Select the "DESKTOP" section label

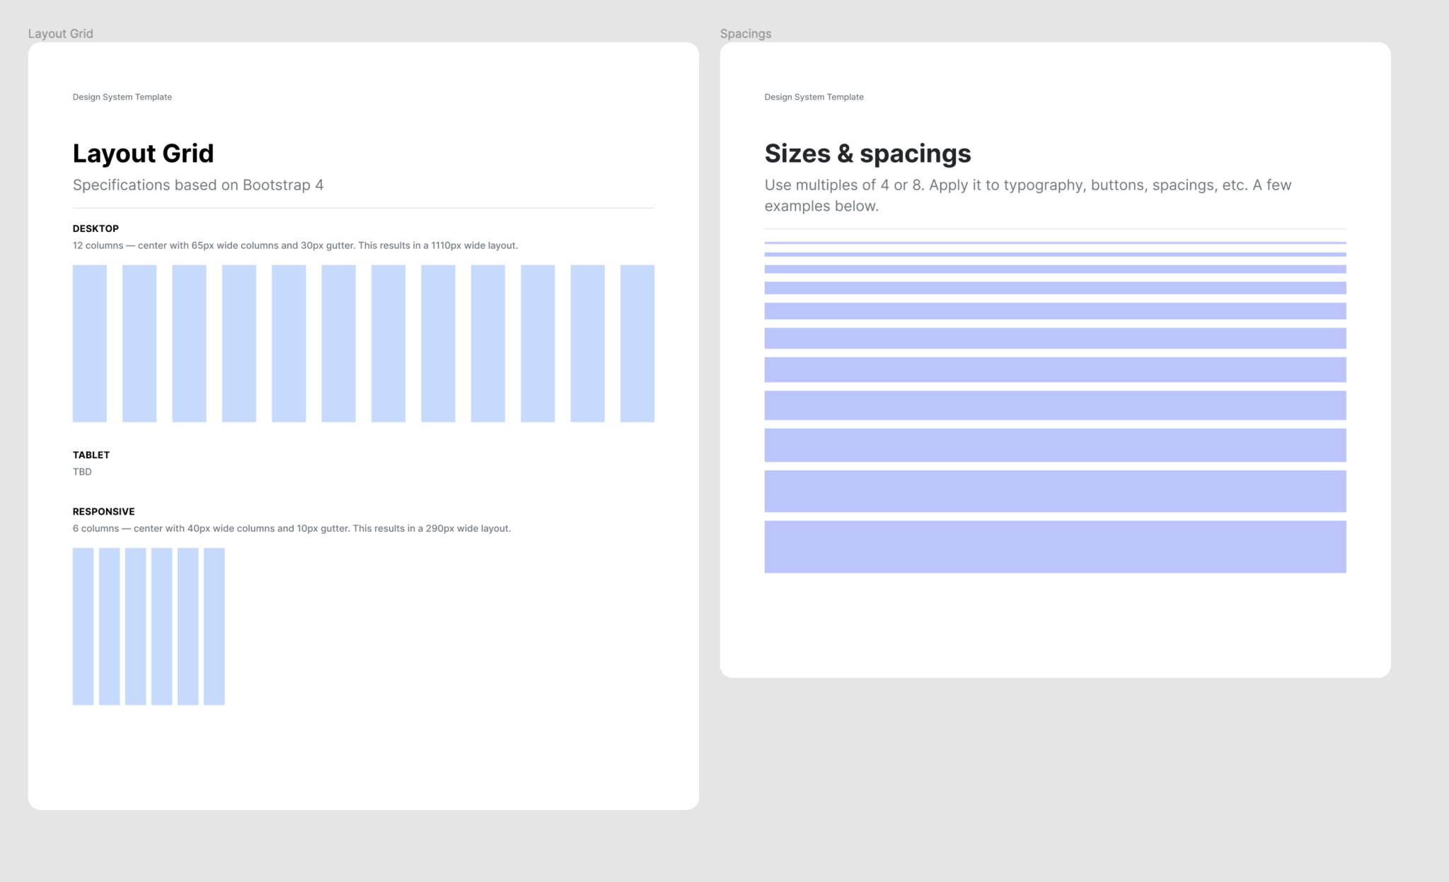coord(96,228)
